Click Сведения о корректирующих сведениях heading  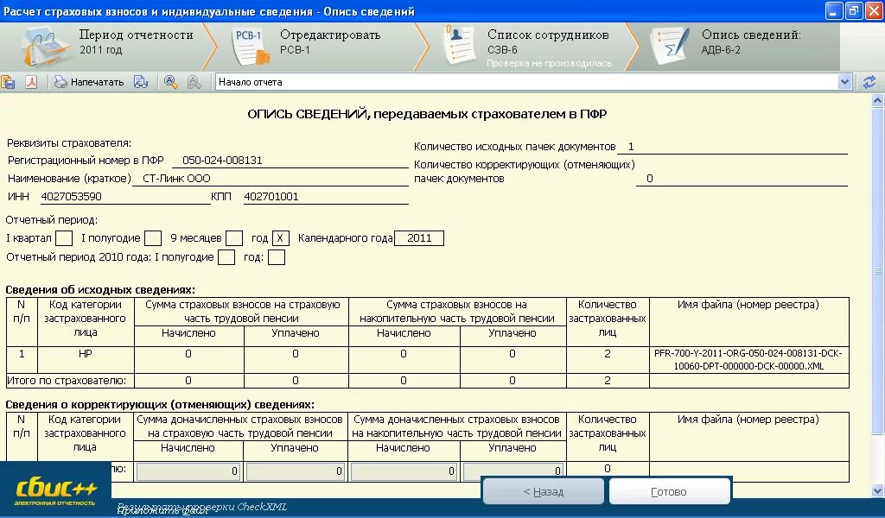pyautogui.click(x=160, y=405)
